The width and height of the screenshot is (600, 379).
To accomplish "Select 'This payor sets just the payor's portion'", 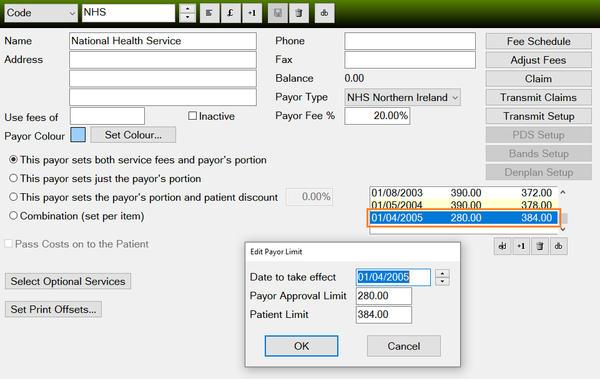I will click(14, 178).
